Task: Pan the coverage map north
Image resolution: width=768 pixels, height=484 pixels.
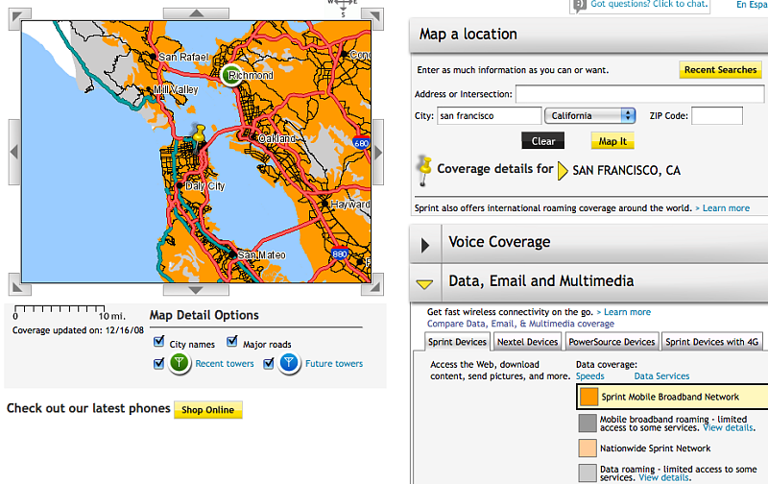Action: tap(196, 13)
